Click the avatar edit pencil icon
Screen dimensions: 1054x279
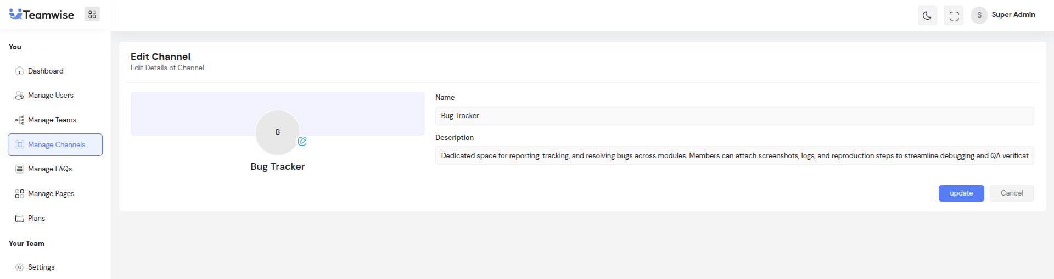(302, 142)
